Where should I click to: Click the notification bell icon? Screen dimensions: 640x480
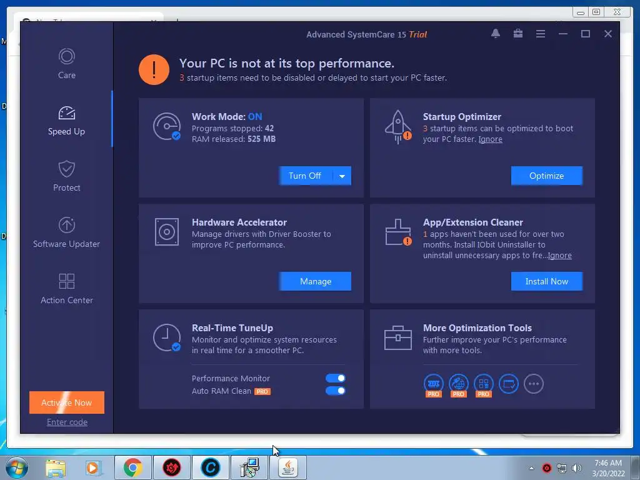496,34
